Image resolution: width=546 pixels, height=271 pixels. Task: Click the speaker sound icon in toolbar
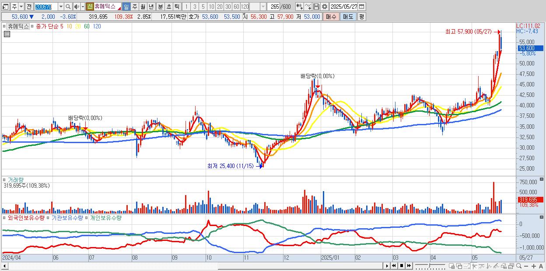76,7
